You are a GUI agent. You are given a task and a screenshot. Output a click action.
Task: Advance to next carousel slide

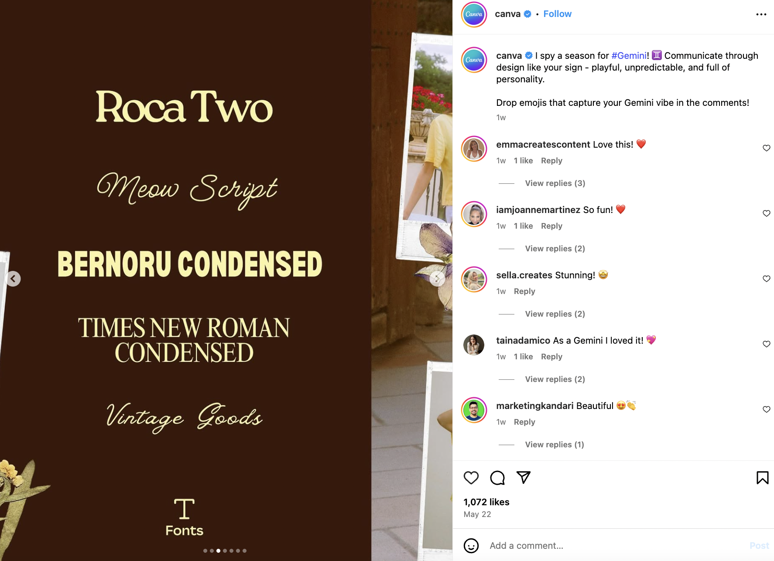click(437, 279)
